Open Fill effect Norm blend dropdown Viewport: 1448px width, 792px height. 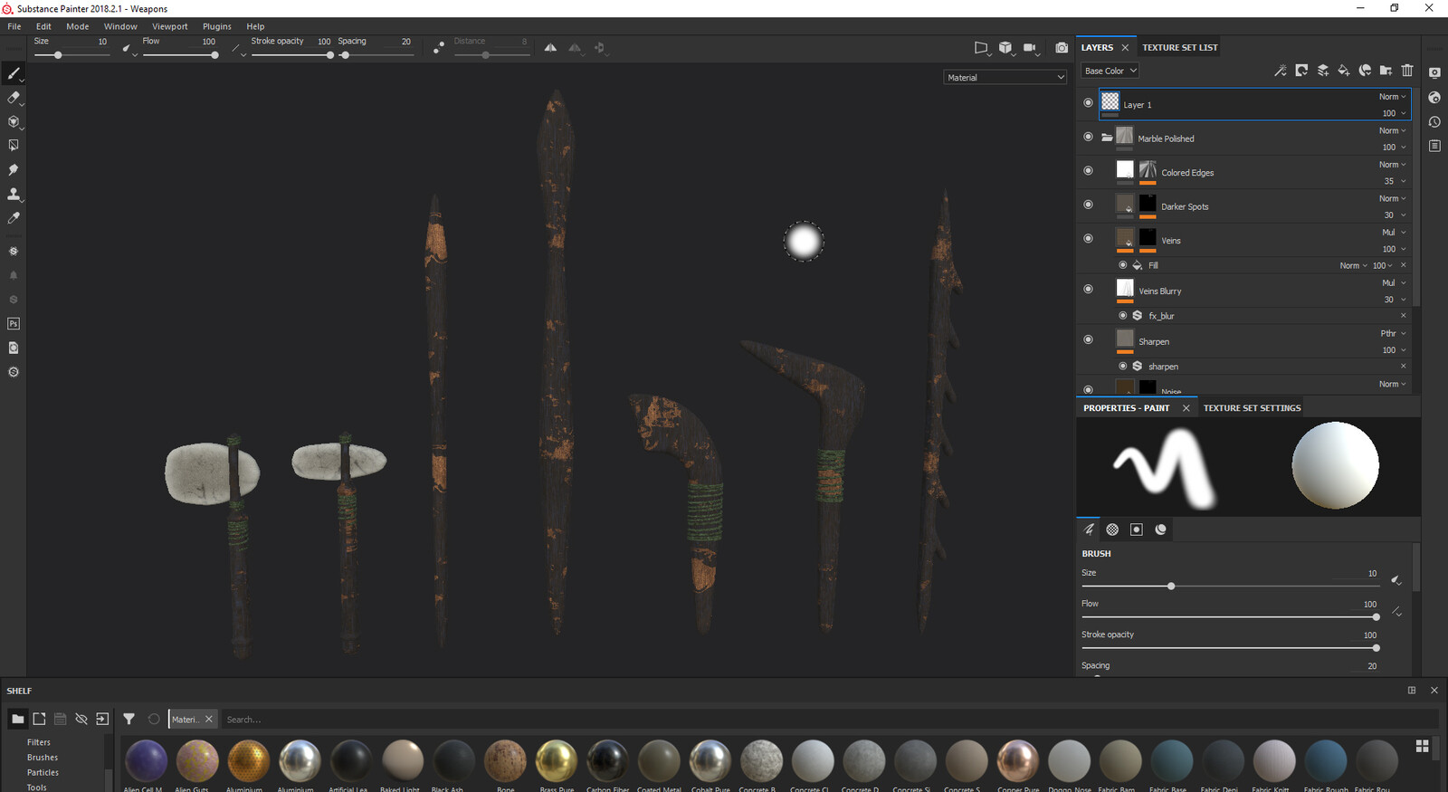(1354, 265)
